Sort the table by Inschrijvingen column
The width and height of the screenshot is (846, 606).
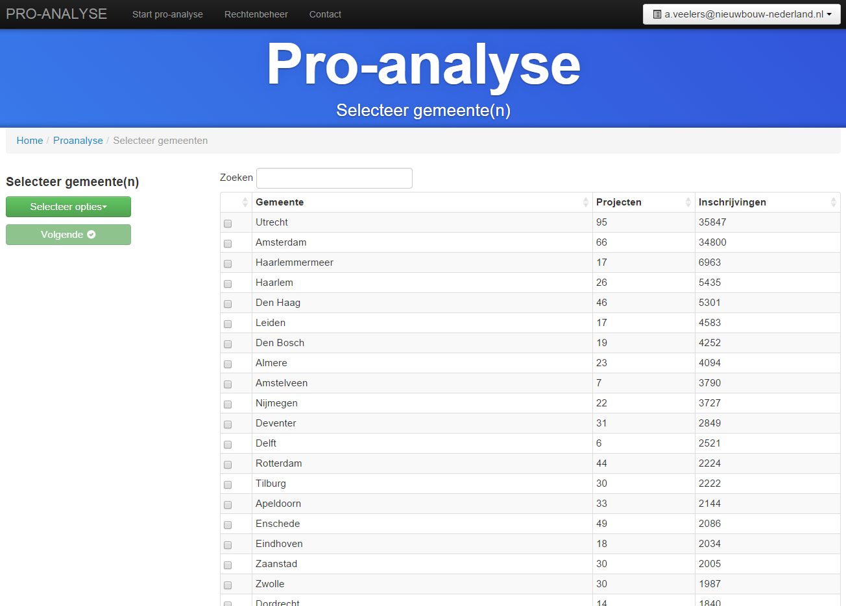tap(767, 202)
